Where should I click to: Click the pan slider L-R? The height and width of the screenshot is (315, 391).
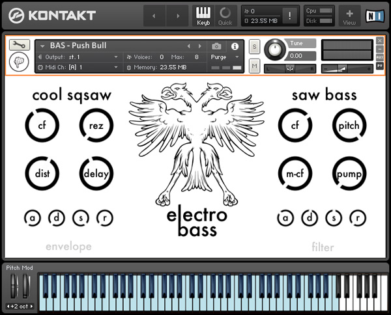coord(290,69)
